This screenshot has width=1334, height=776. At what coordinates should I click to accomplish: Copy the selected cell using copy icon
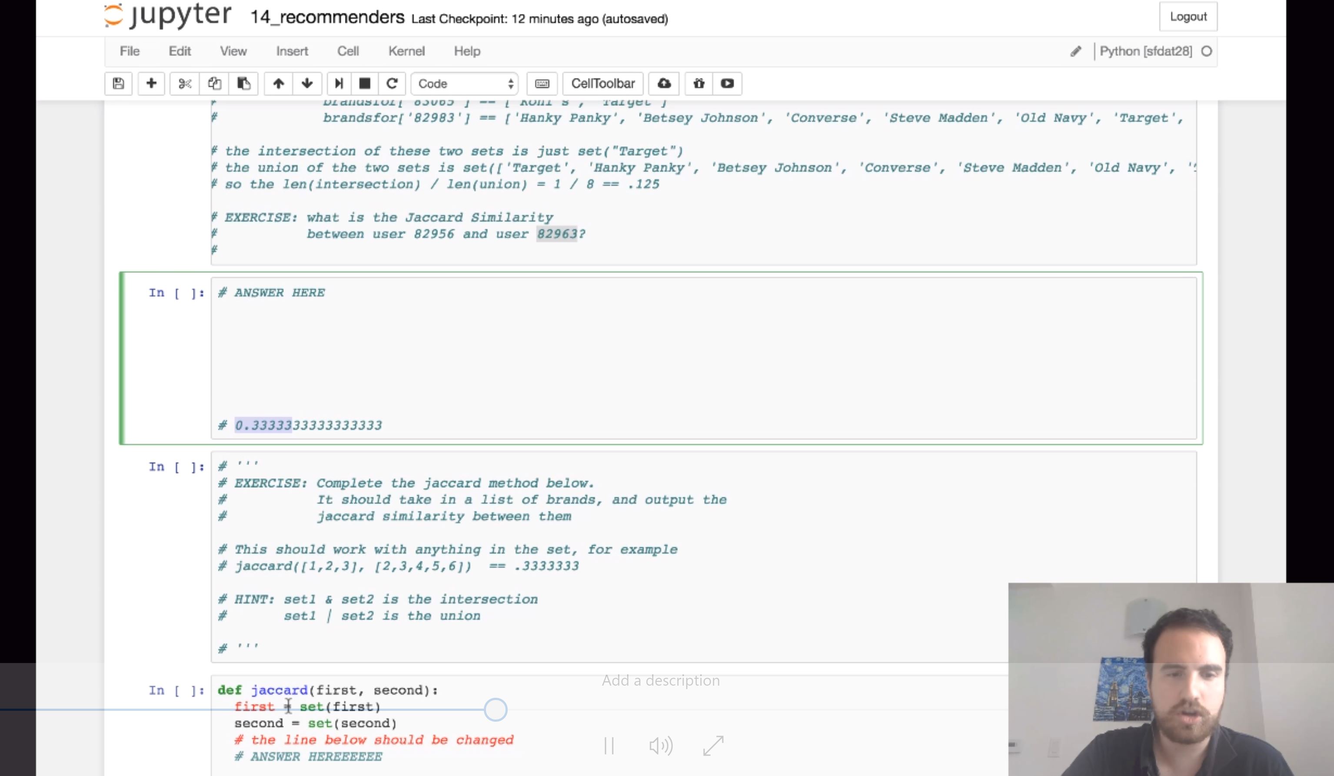(214, 83)
